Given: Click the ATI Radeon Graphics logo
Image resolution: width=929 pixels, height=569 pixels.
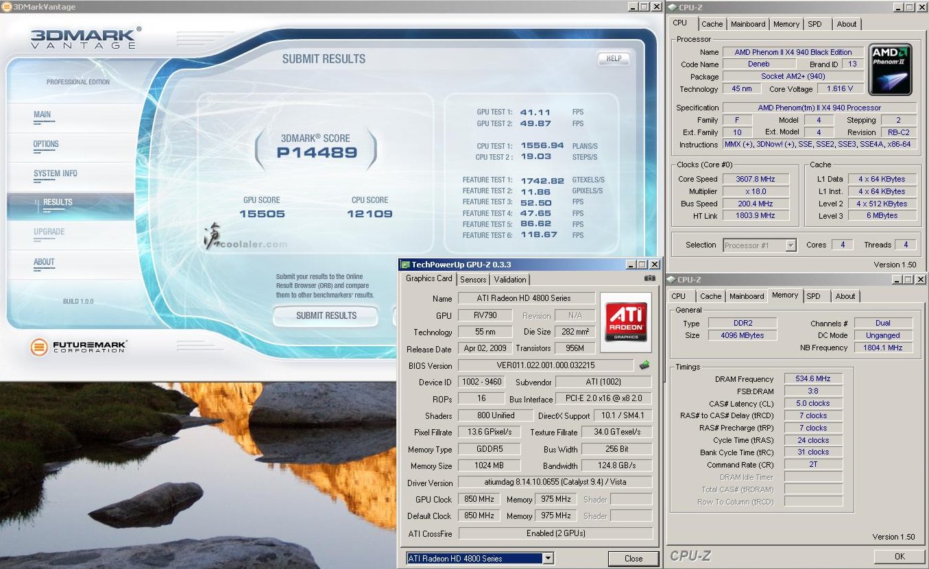Looking at the screenshot, I should click(625, 322).
